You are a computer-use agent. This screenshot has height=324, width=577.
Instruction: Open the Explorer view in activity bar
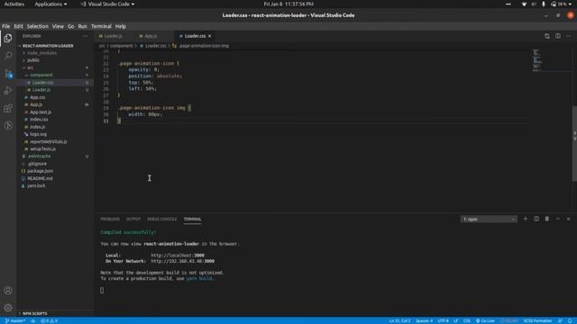pos(8,38)
